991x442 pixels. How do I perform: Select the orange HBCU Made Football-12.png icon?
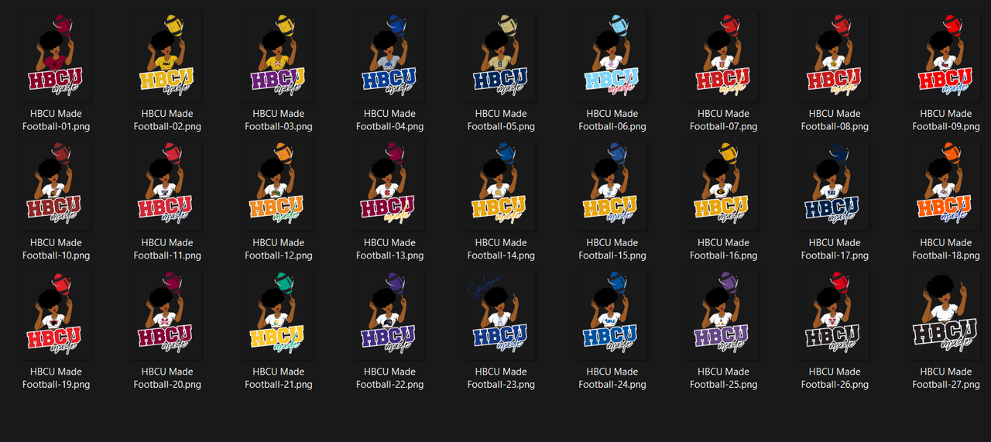(279, 185)
